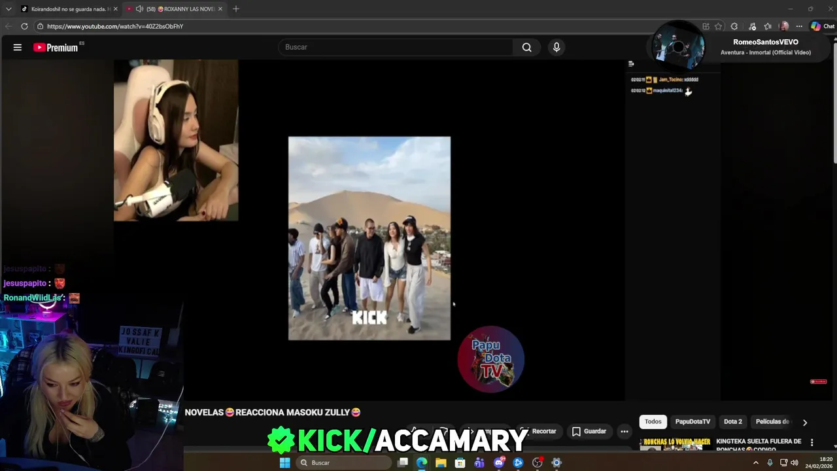Open options for the KINGTEKA suggested video
Viewport: 837px width, 471px height.
(x=812, y=443)
